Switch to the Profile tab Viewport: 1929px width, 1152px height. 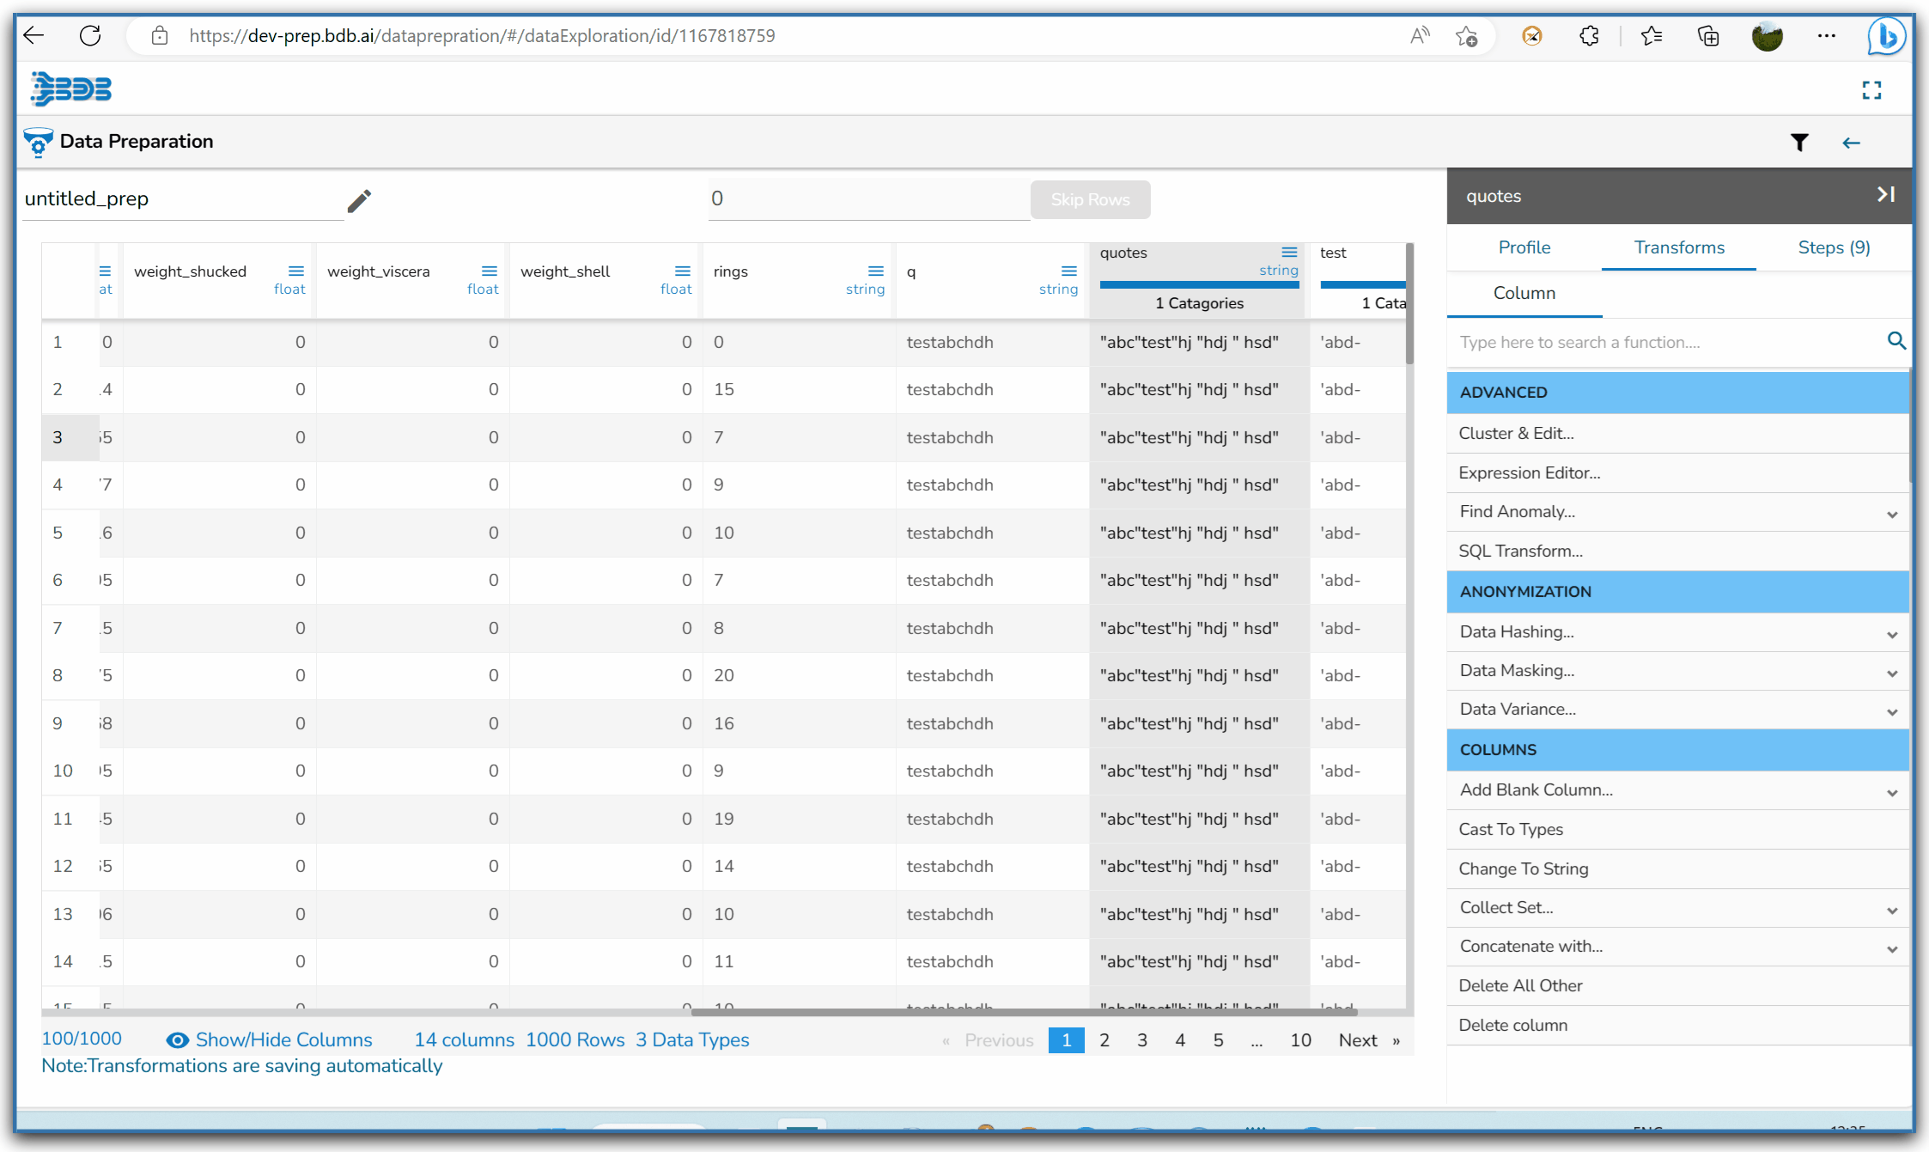point(1524,247)
